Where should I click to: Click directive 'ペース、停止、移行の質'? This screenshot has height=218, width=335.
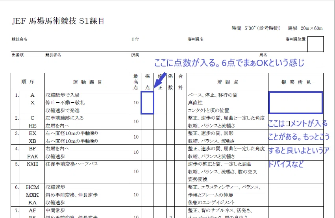pos(213,95)
